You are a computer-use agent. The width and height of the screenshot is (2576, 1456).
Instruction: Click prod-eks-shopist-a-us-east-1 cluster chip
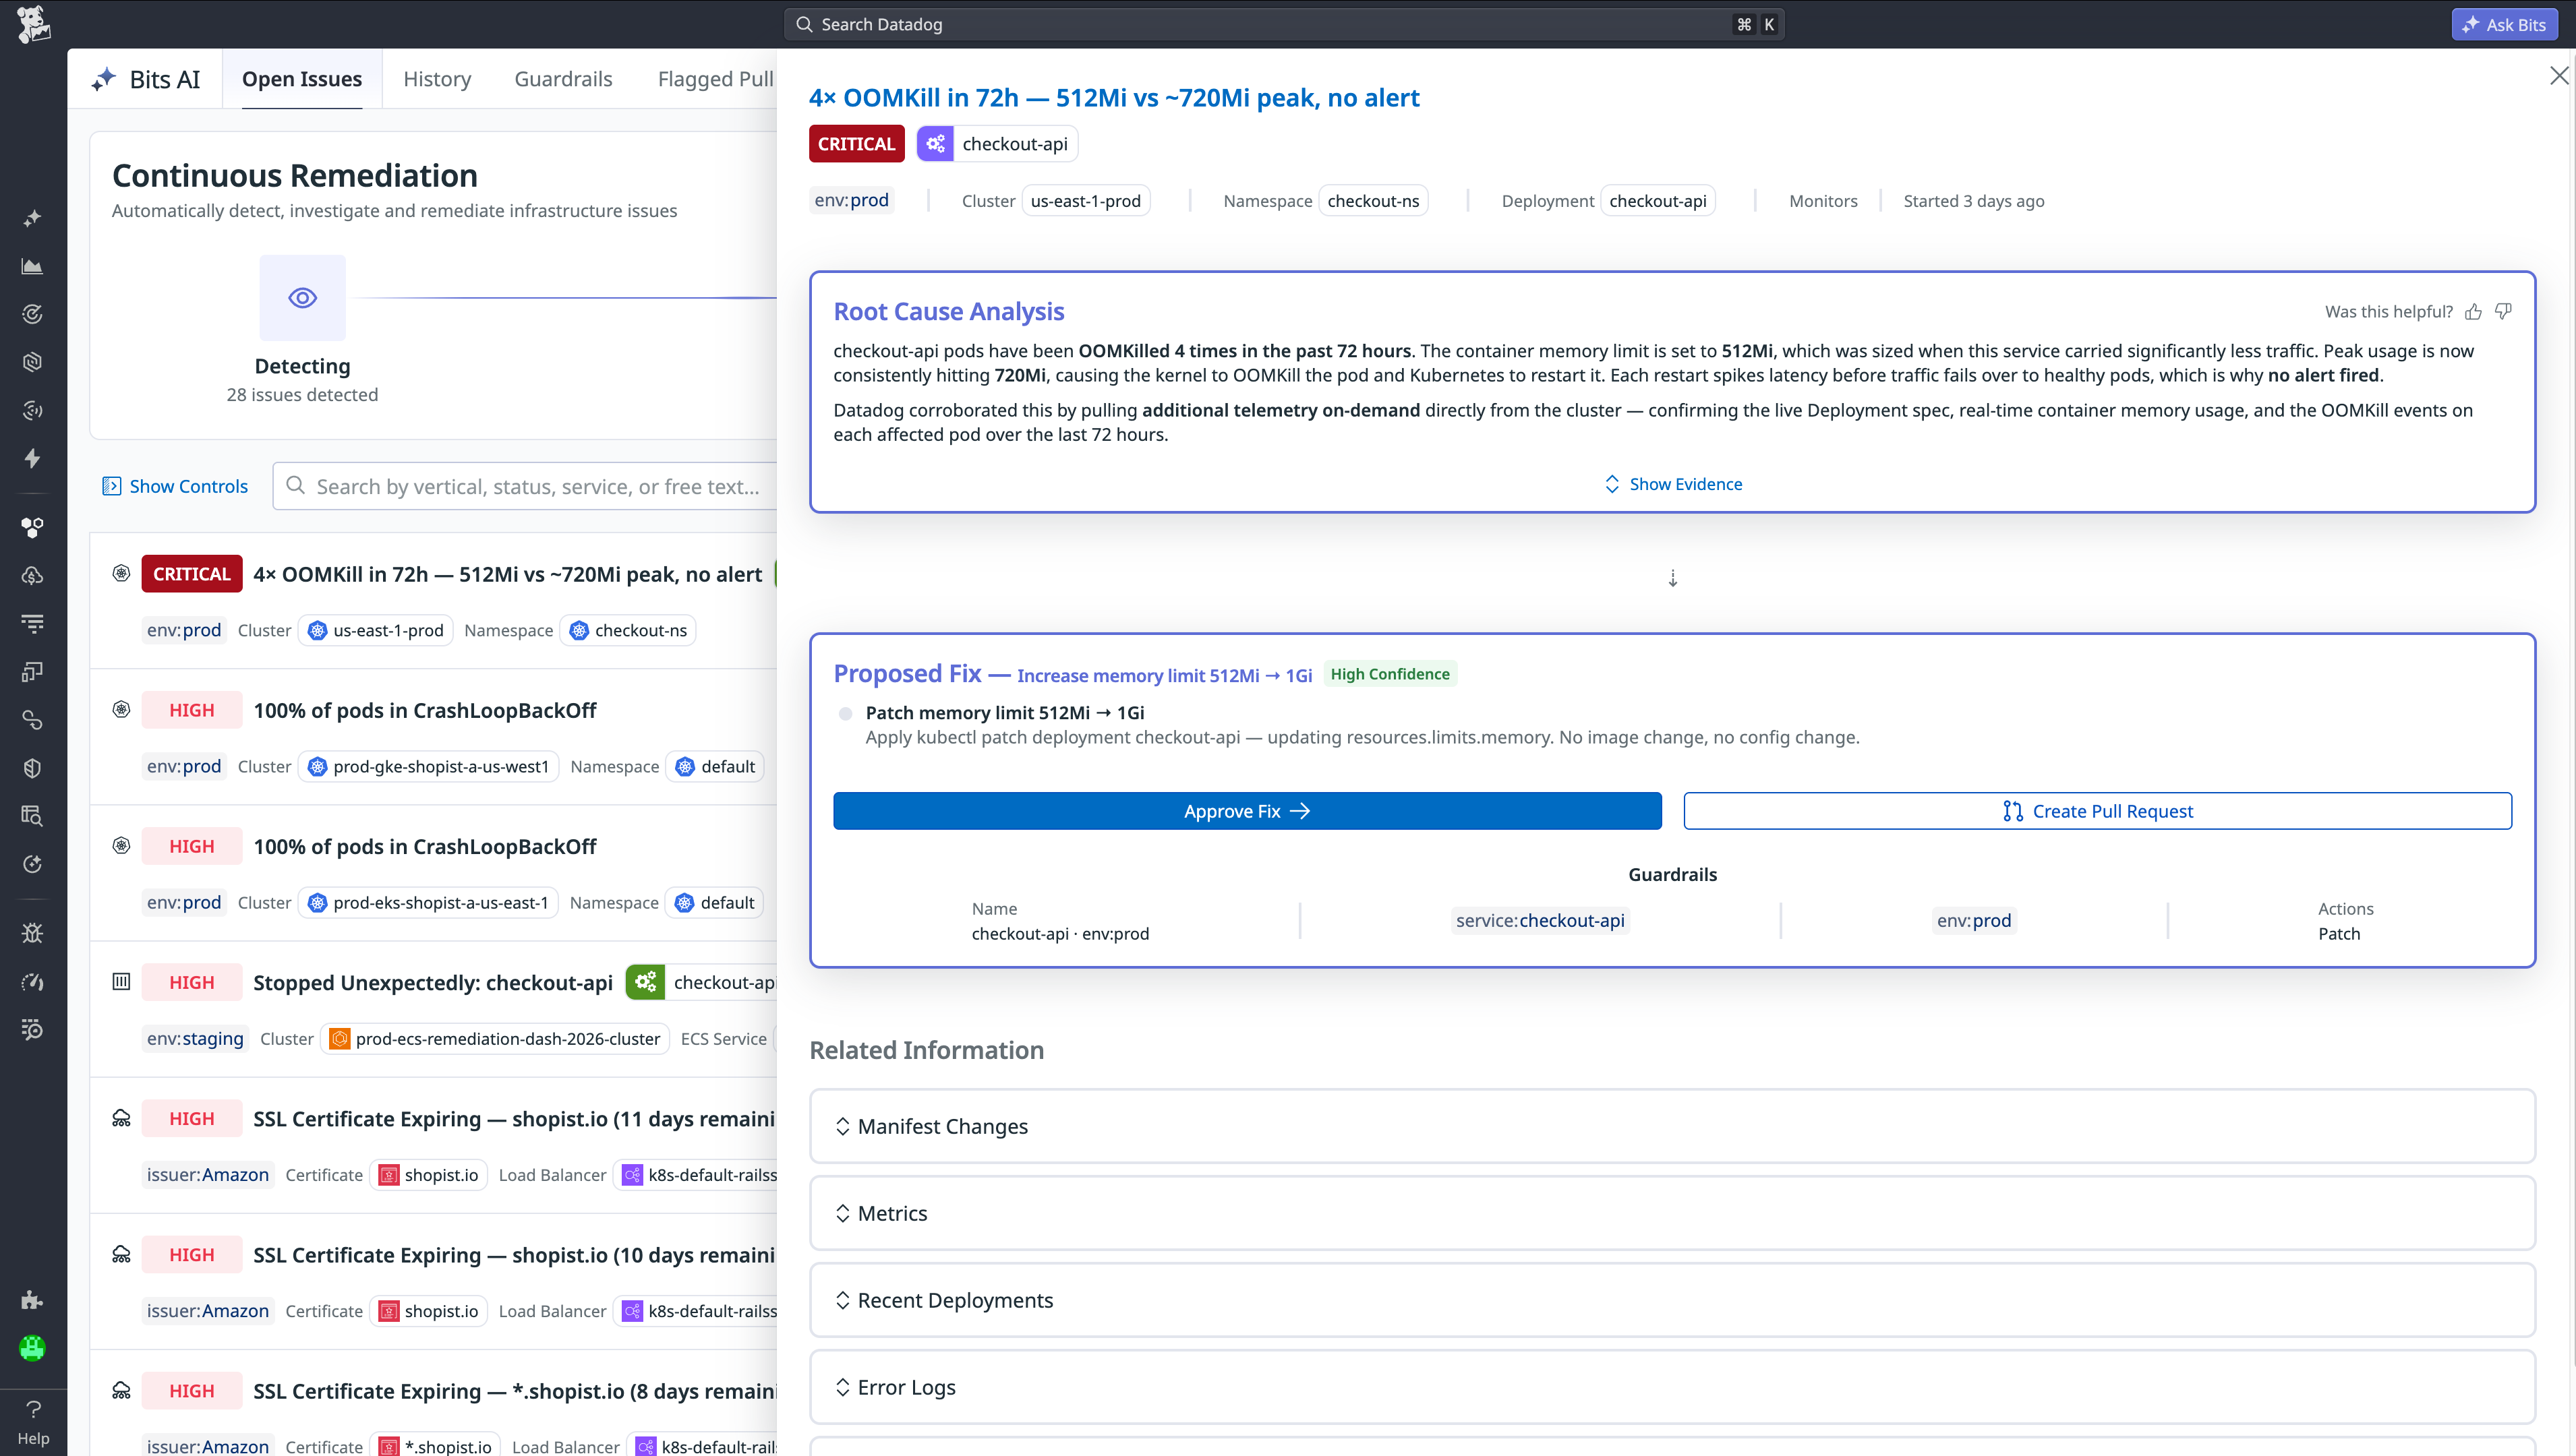click(429, 902)
